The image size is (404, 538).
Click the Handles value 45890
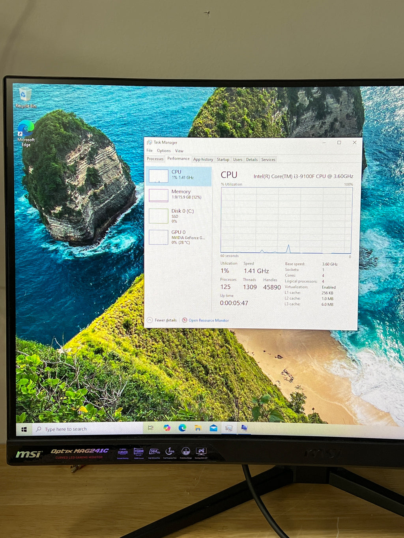click(272, 287)
